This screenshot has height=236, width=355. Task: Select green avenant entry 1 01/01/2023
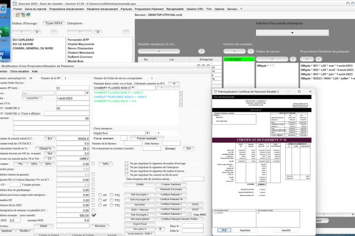point(239,59)
